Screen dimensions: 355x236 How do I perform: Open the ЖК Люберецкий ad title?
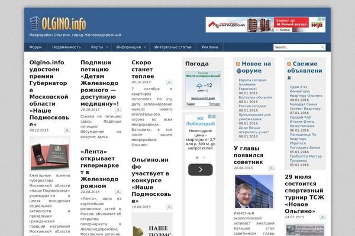(x=201, y=121)
